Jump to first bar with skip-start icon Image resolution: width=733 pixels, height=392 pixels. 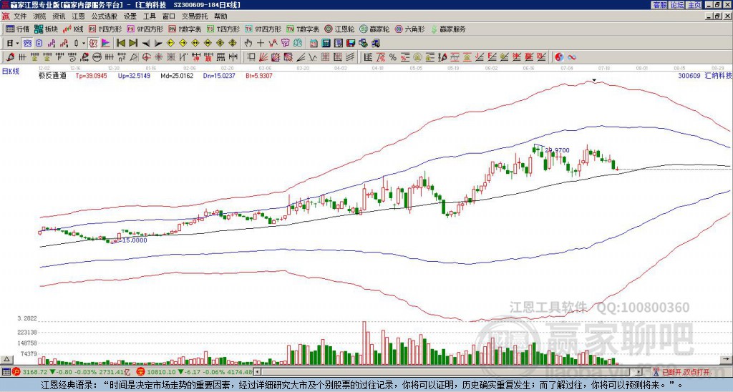tap(120, 44)
